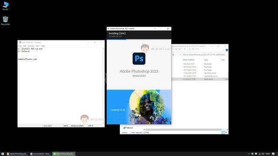
Task: Sort by Size column header
Action: coord(223,60)
